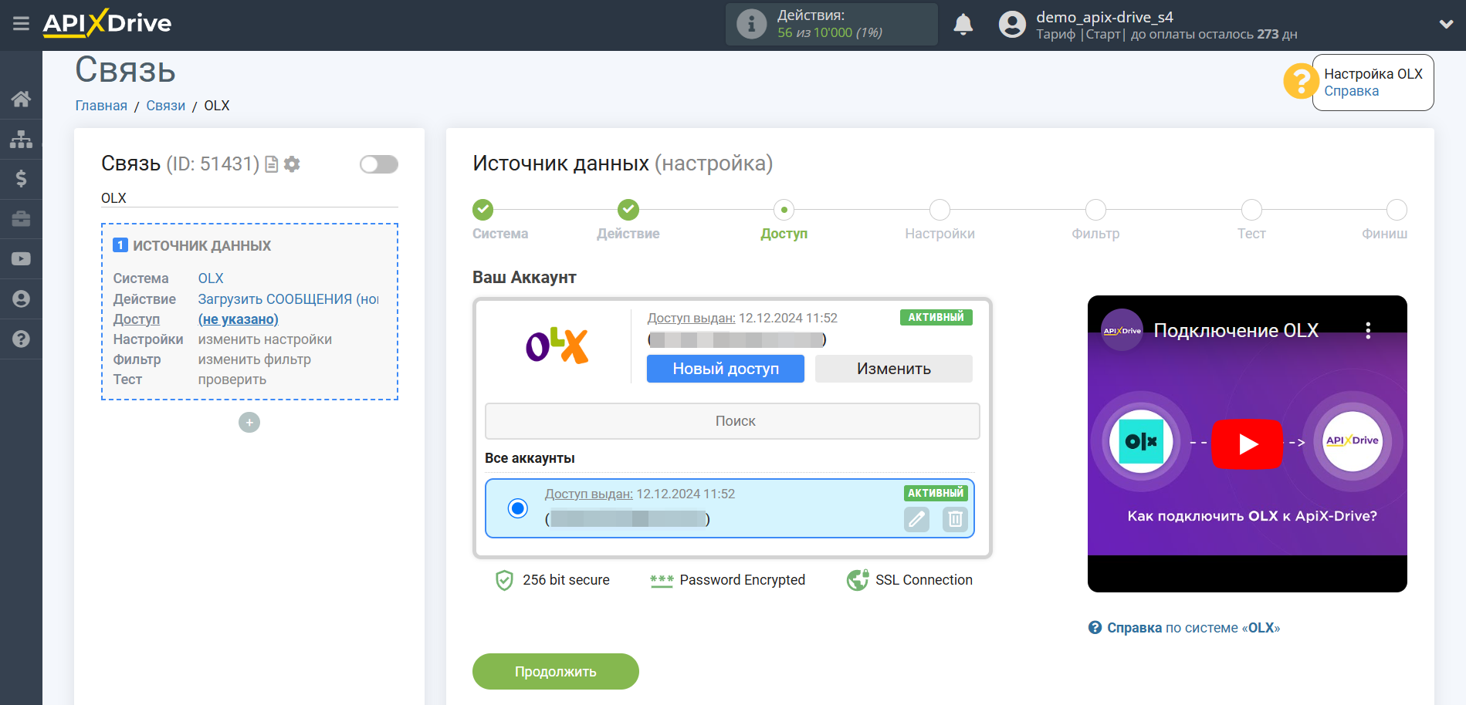Go to Фильтр step

pyautogui.click(x=1095, y=210)
